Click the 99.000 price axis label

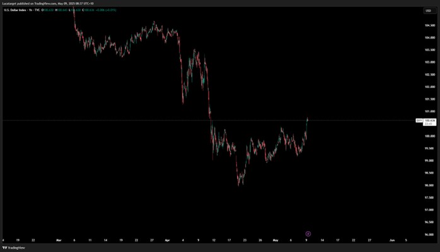(429, 160)
